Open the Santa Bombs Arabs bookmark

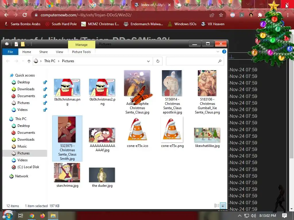(22, 24)
